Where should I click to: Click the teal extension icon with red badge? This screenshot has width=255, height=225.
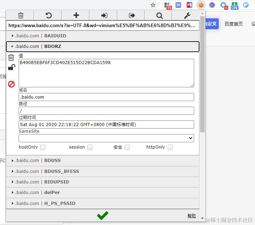point(224,6)
